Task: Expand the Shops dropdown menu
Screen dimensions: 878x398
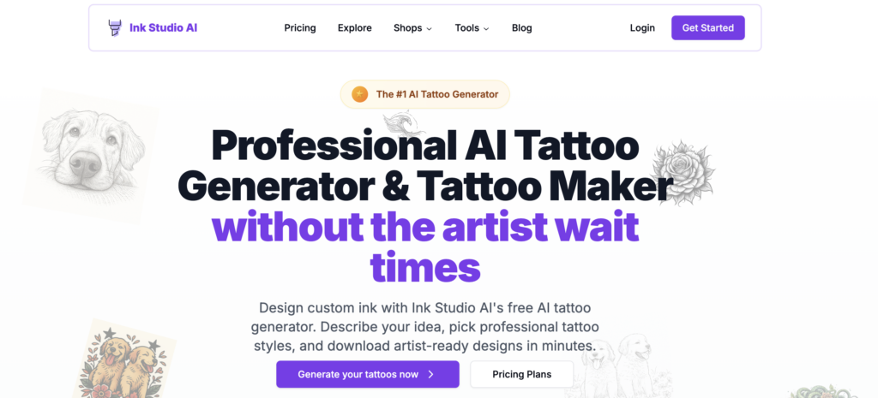Action: 412,28
